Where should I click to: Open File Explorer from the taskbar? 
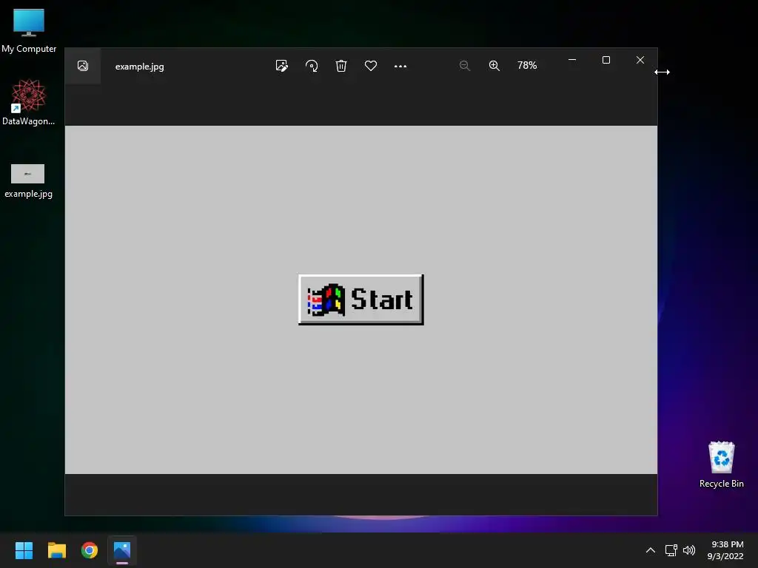pos(56,550)
